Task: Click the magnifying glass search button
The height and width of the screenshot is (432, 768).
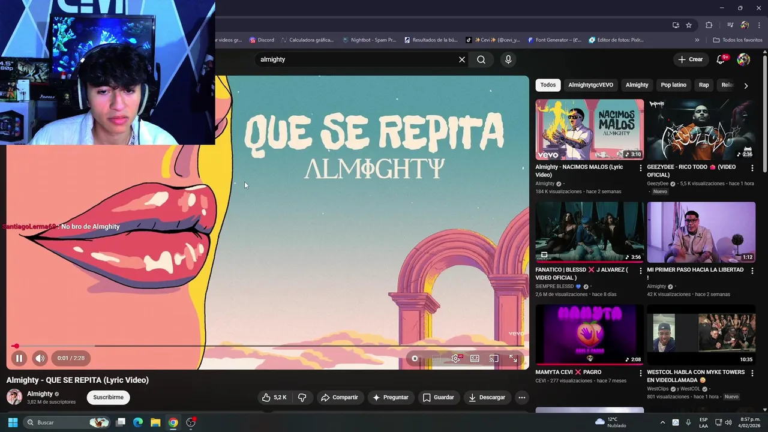Action: (481, 59)
